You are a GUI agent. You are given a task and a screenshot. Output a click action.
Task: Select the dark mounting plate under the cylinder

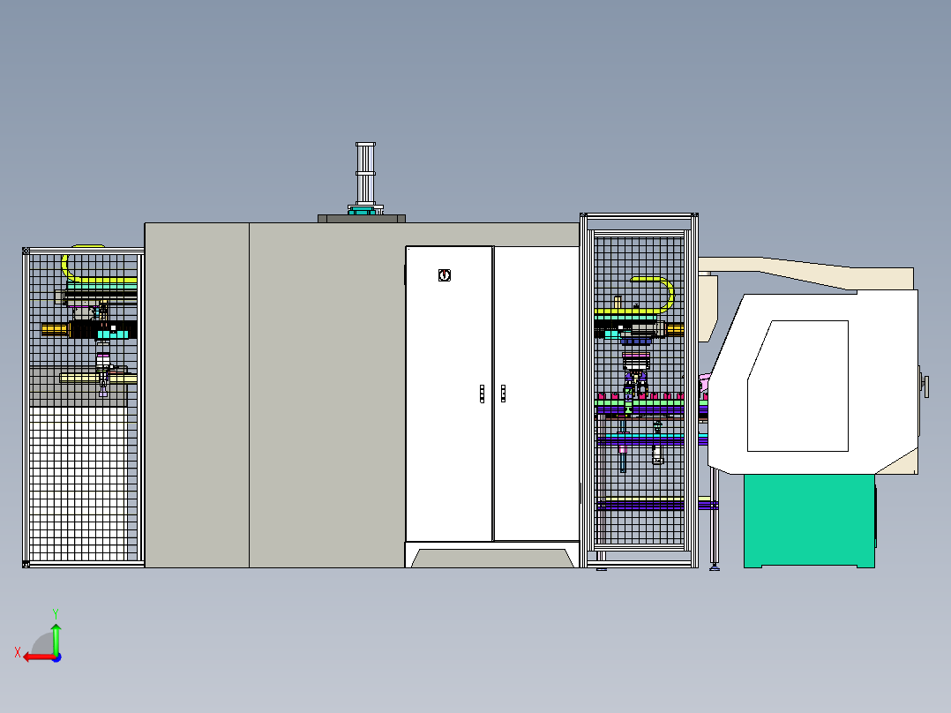click(x=362, y=219)
